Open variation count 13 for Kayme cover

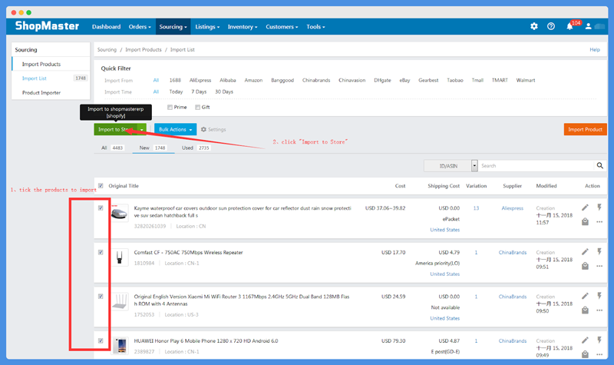point(476,208)
